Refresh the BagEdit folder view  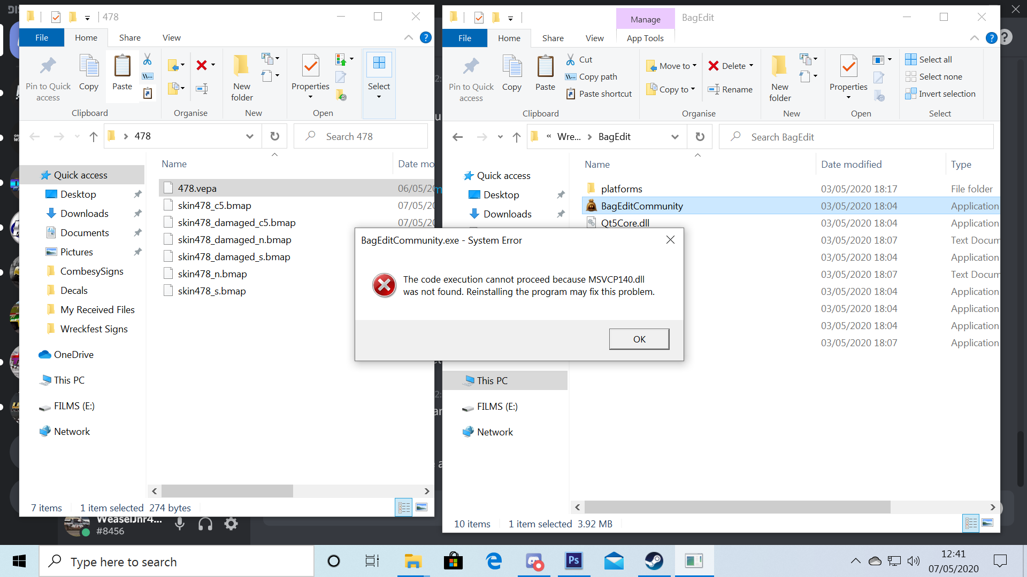click(x=700, y=137)
